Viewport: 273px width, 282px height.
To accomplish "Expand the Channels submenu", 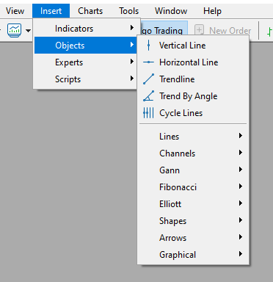I will pos(193,153).
